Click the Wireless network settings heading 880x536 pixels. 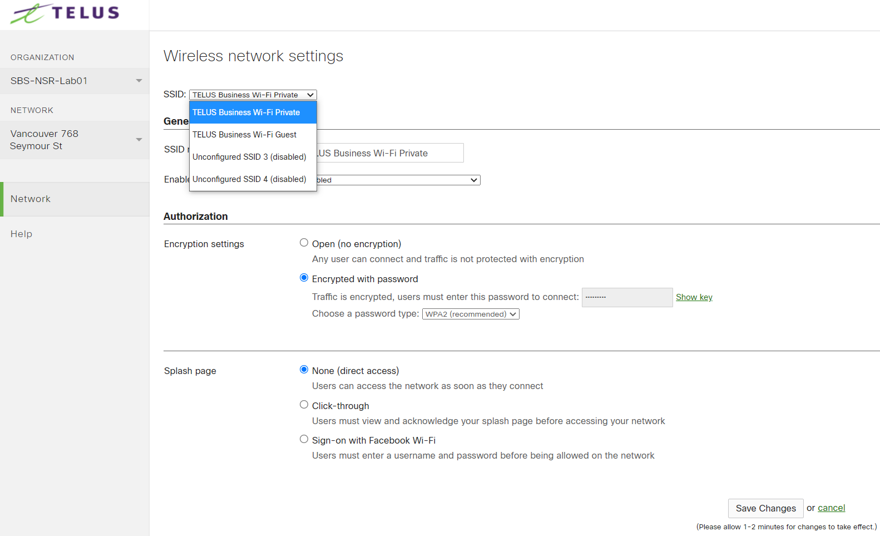click(x=253, y=56)
